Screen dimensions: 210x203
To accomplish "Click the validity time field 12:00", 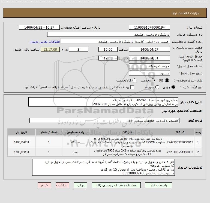I will (108, 58).
